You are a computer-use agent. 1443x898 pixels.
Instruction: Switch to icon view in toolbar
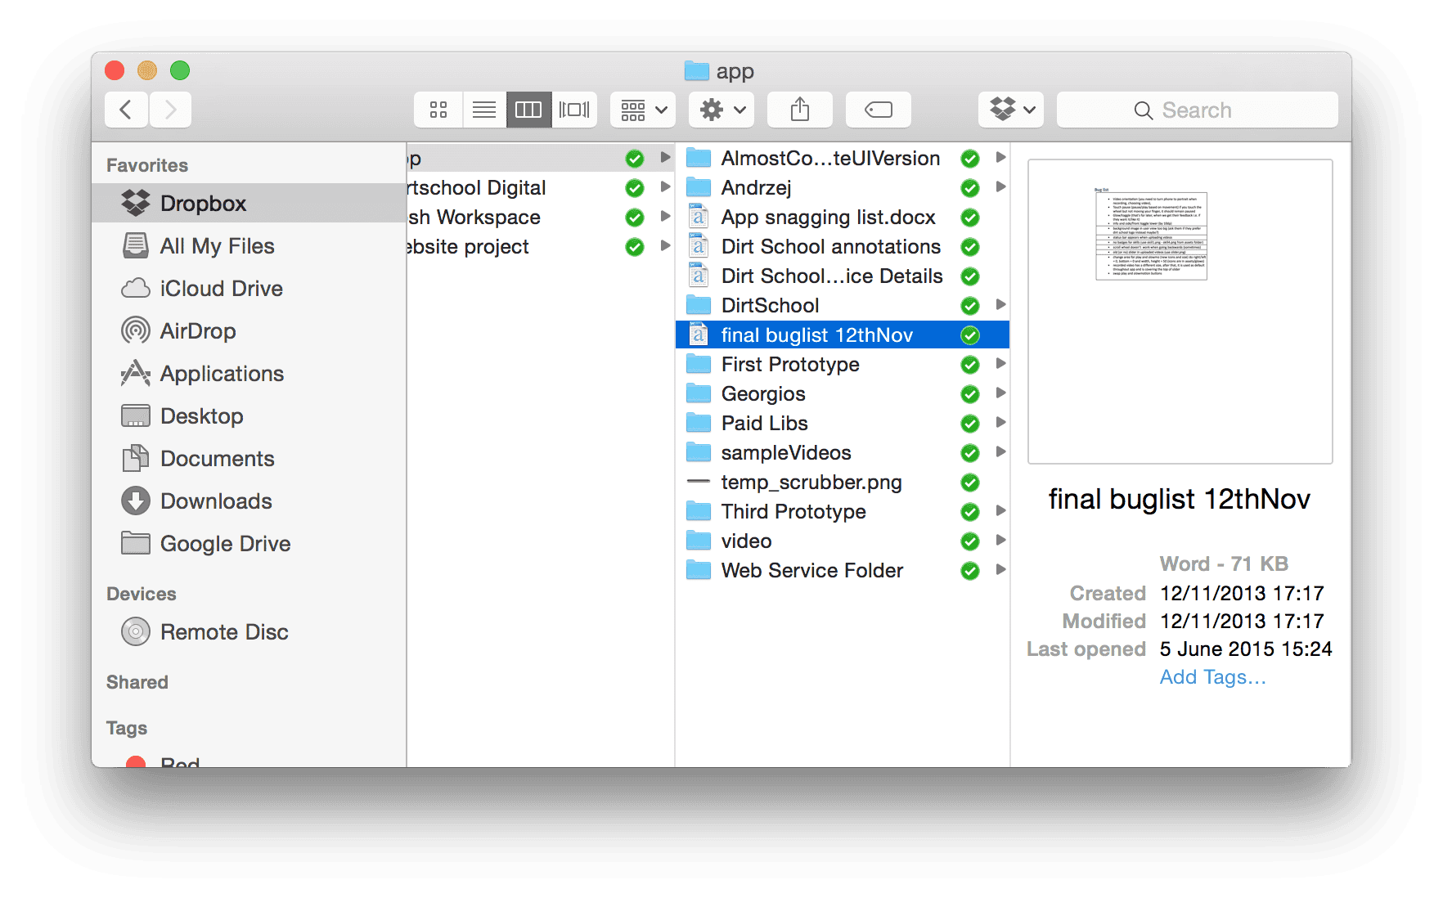point(438,110)
